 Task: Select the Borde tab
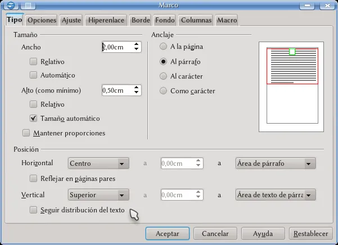141,20
